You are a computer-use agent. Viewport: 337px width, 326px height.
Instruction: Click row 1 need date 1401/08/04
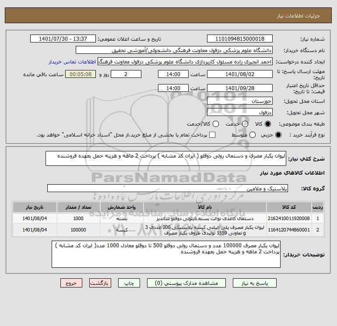pyautogui.click(x=35, y=218)
